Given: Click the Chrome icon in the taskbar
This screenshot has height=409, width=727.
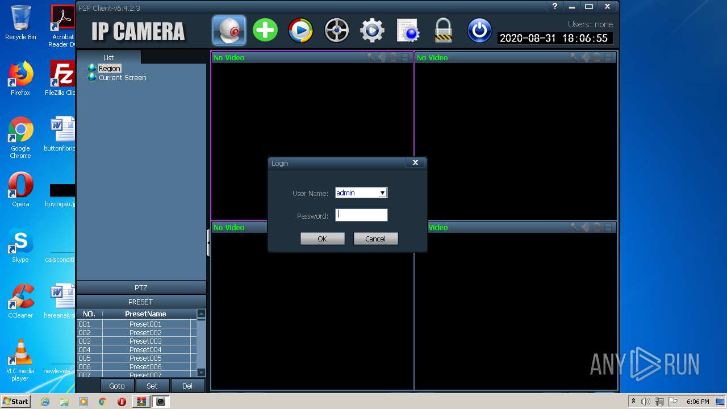Looking at the screenshot, I should point(103,402).
